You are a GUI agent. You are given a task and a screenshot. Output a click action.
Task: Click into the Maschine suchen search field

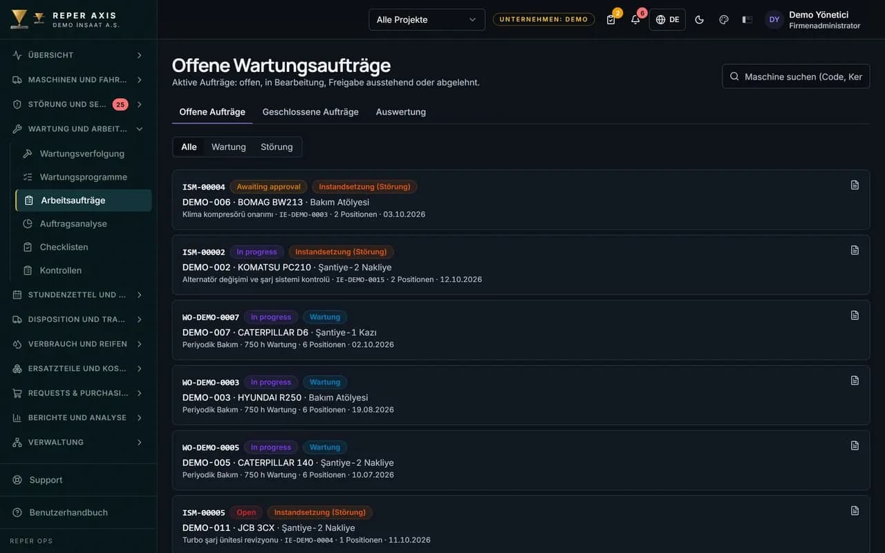pyautogui.click(x=796, y=76)
